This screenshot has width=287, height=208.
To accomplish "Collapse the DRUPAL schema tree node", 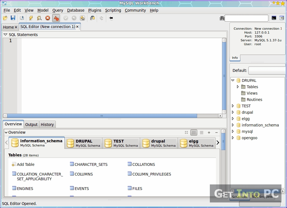I will coord(233,80).
